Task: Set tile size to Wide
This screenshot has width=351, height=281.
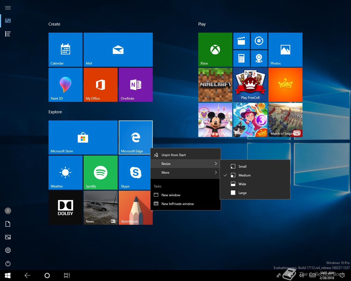Action: pos(255,184)
